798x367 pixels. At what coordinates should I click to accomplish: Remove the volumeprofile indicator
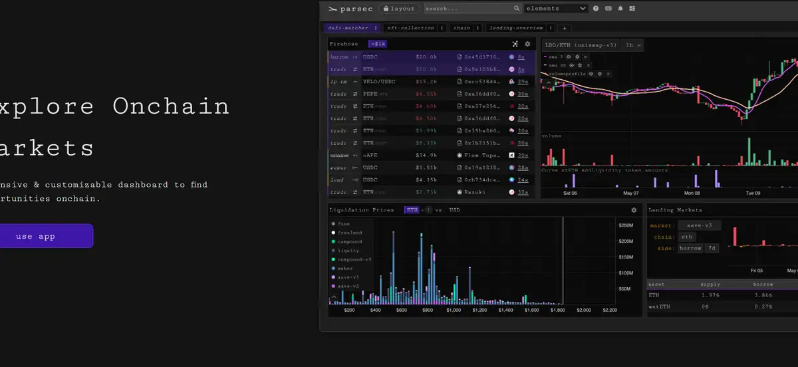pyautogui.click(x=608, y=74)
